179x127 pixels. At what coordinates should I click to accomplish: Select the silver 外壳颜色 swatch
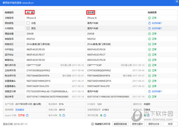click(28, 28)
